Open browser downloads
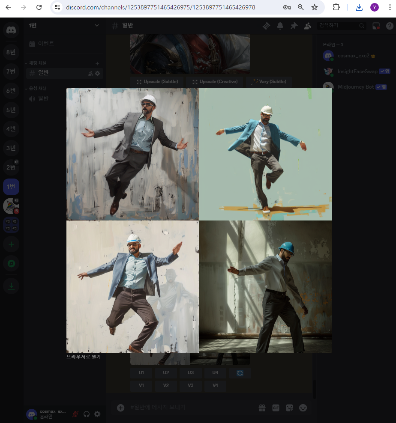 point(359,7)
